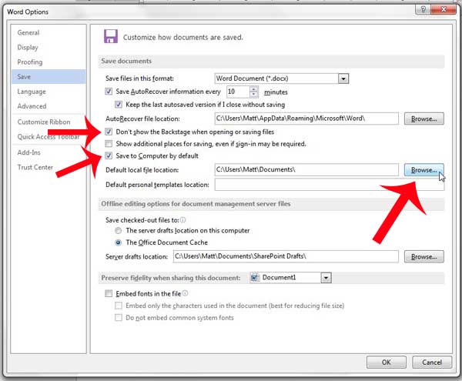Click 'Preserve fidelity when sharing' label

point(171,278)
